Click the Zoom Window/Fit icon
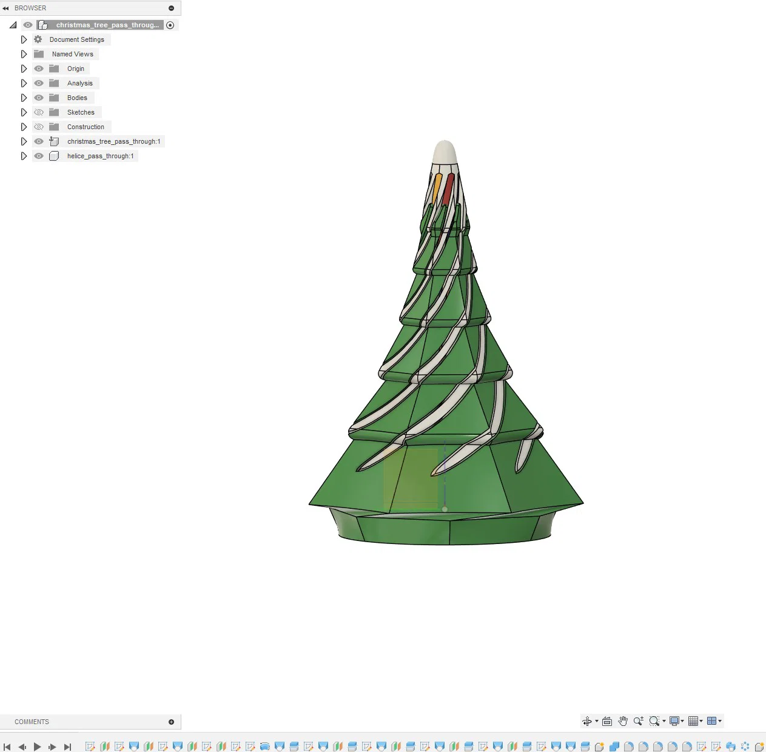The height and width of the screenshot is (752, 766). 654,721
